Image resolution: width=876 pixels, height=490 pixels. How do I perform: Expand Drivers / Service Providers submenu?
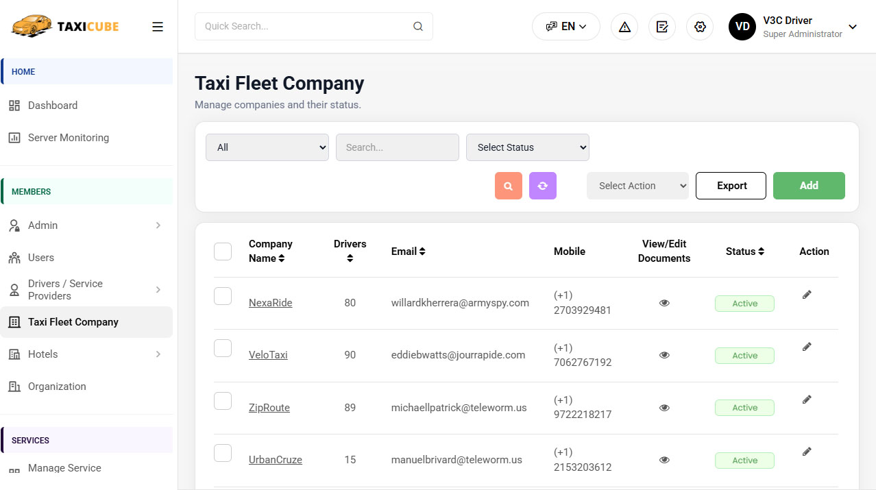[x=158, y=290]
